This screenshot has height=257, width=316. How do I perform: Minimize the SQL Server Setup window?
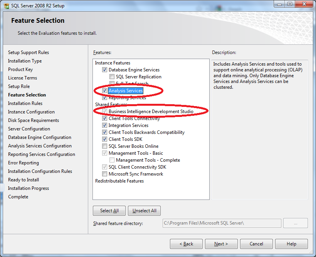pyautogui.click(x=279, y=4)
